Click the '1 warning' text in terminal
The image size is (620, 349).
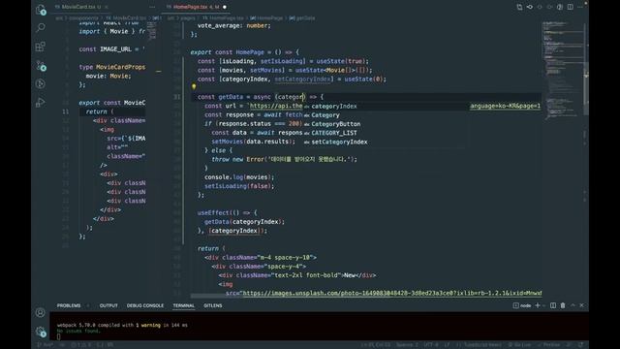[x=148, y=325]
